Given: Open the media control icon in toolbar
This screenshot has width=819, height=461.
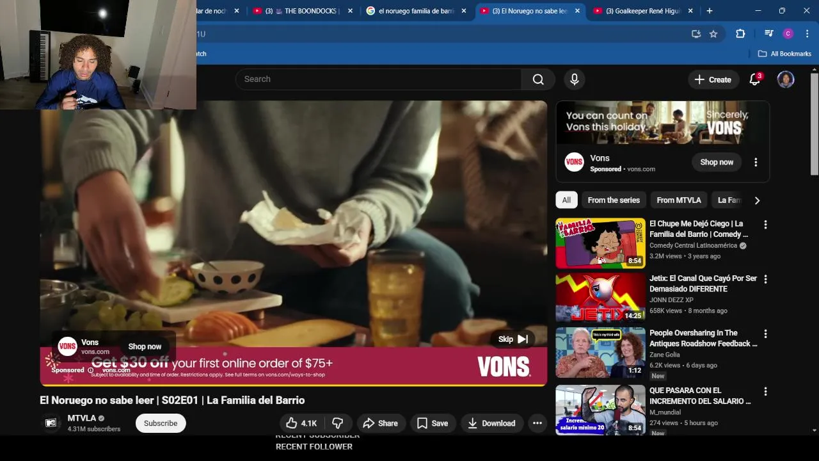Looking at the screenshot, I should tap(769, 34).
